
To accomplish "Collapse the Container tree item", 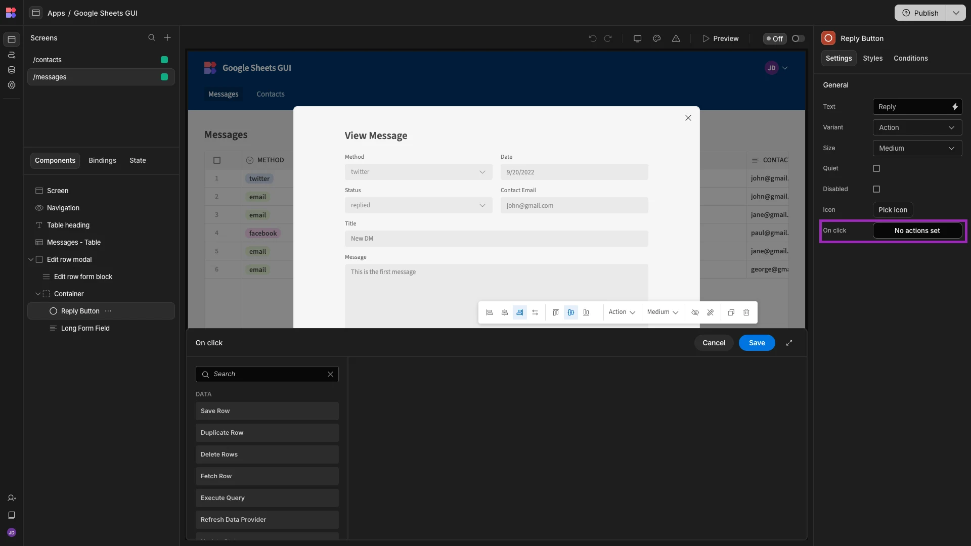I will click(x=38, y=294).
